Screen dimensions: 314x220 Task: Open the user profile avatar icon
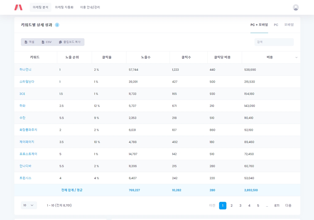(x=295, y=7)
